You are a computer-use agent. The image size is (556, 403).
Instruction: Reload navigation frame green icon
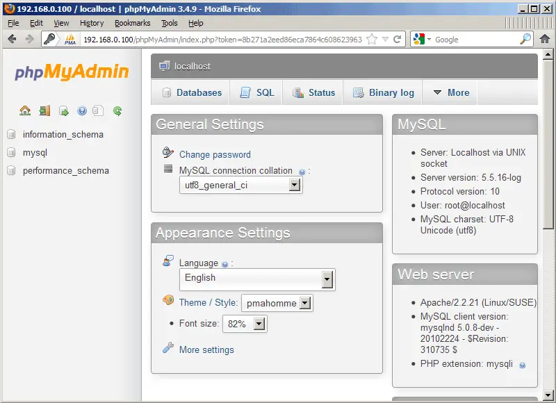117,111
